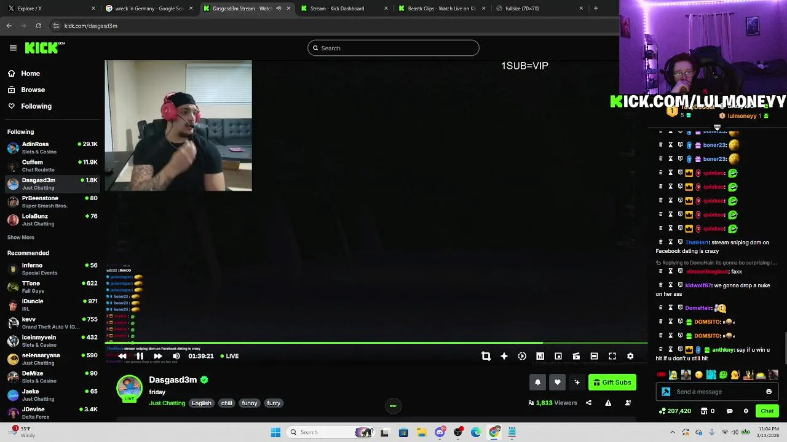Click the chat bubble icon below input
Viewport: 787px width, 442px height.
730,411
